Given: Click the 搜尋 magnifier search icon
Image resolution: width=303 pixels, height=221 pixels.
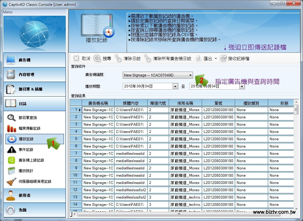Looking at the screenshot, I should pyautogui.click(x=97, y=59).
